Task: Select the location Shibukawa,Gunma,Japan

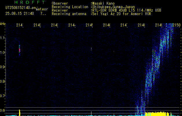Action: coord(113,7)
